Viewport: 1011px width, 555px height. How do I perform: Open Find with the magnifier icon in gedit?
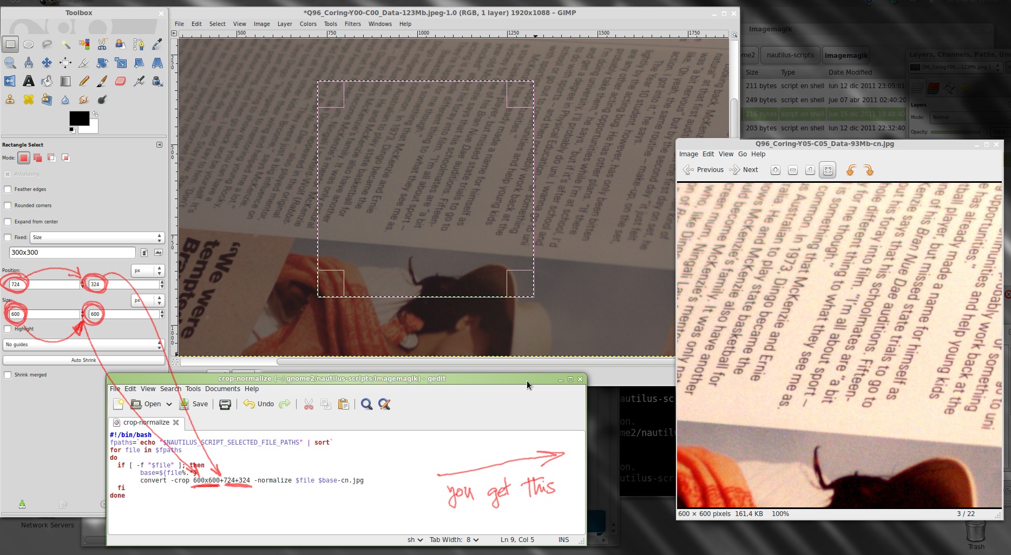[366, 404]
